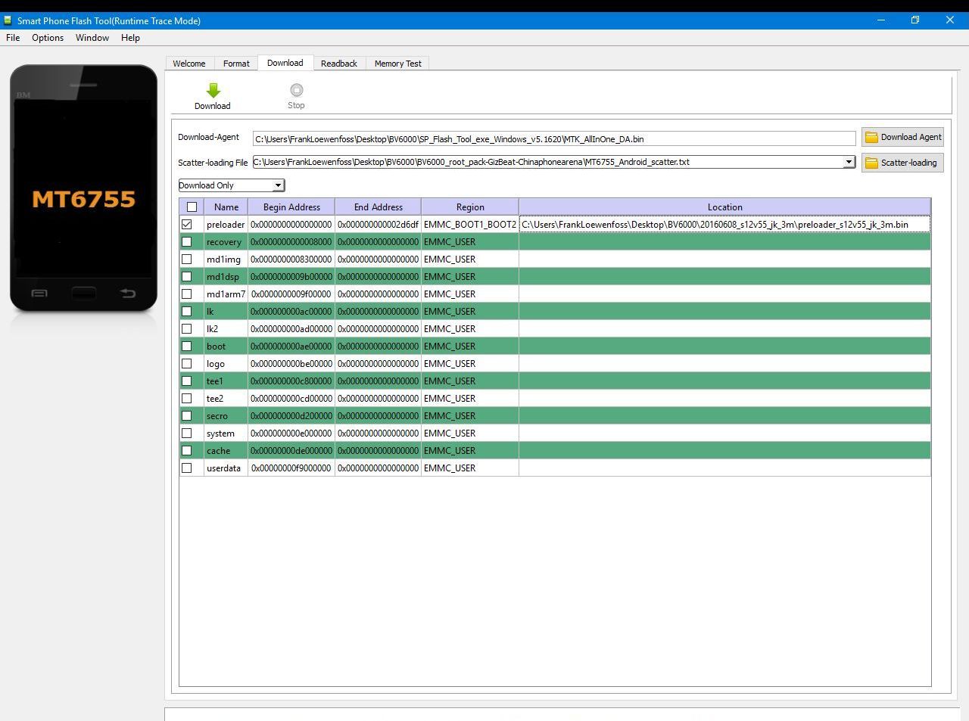Click the phone's back key icon

pyautogui.click(x=127, y=294)
